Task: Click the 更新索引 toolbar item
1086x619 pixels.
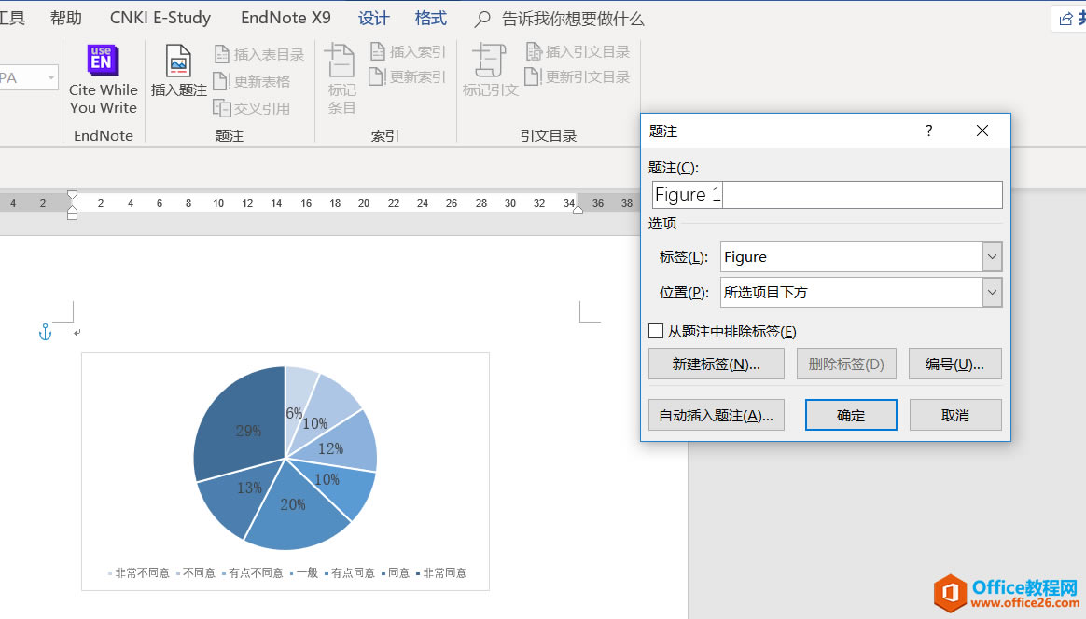Action: point(408,76)
